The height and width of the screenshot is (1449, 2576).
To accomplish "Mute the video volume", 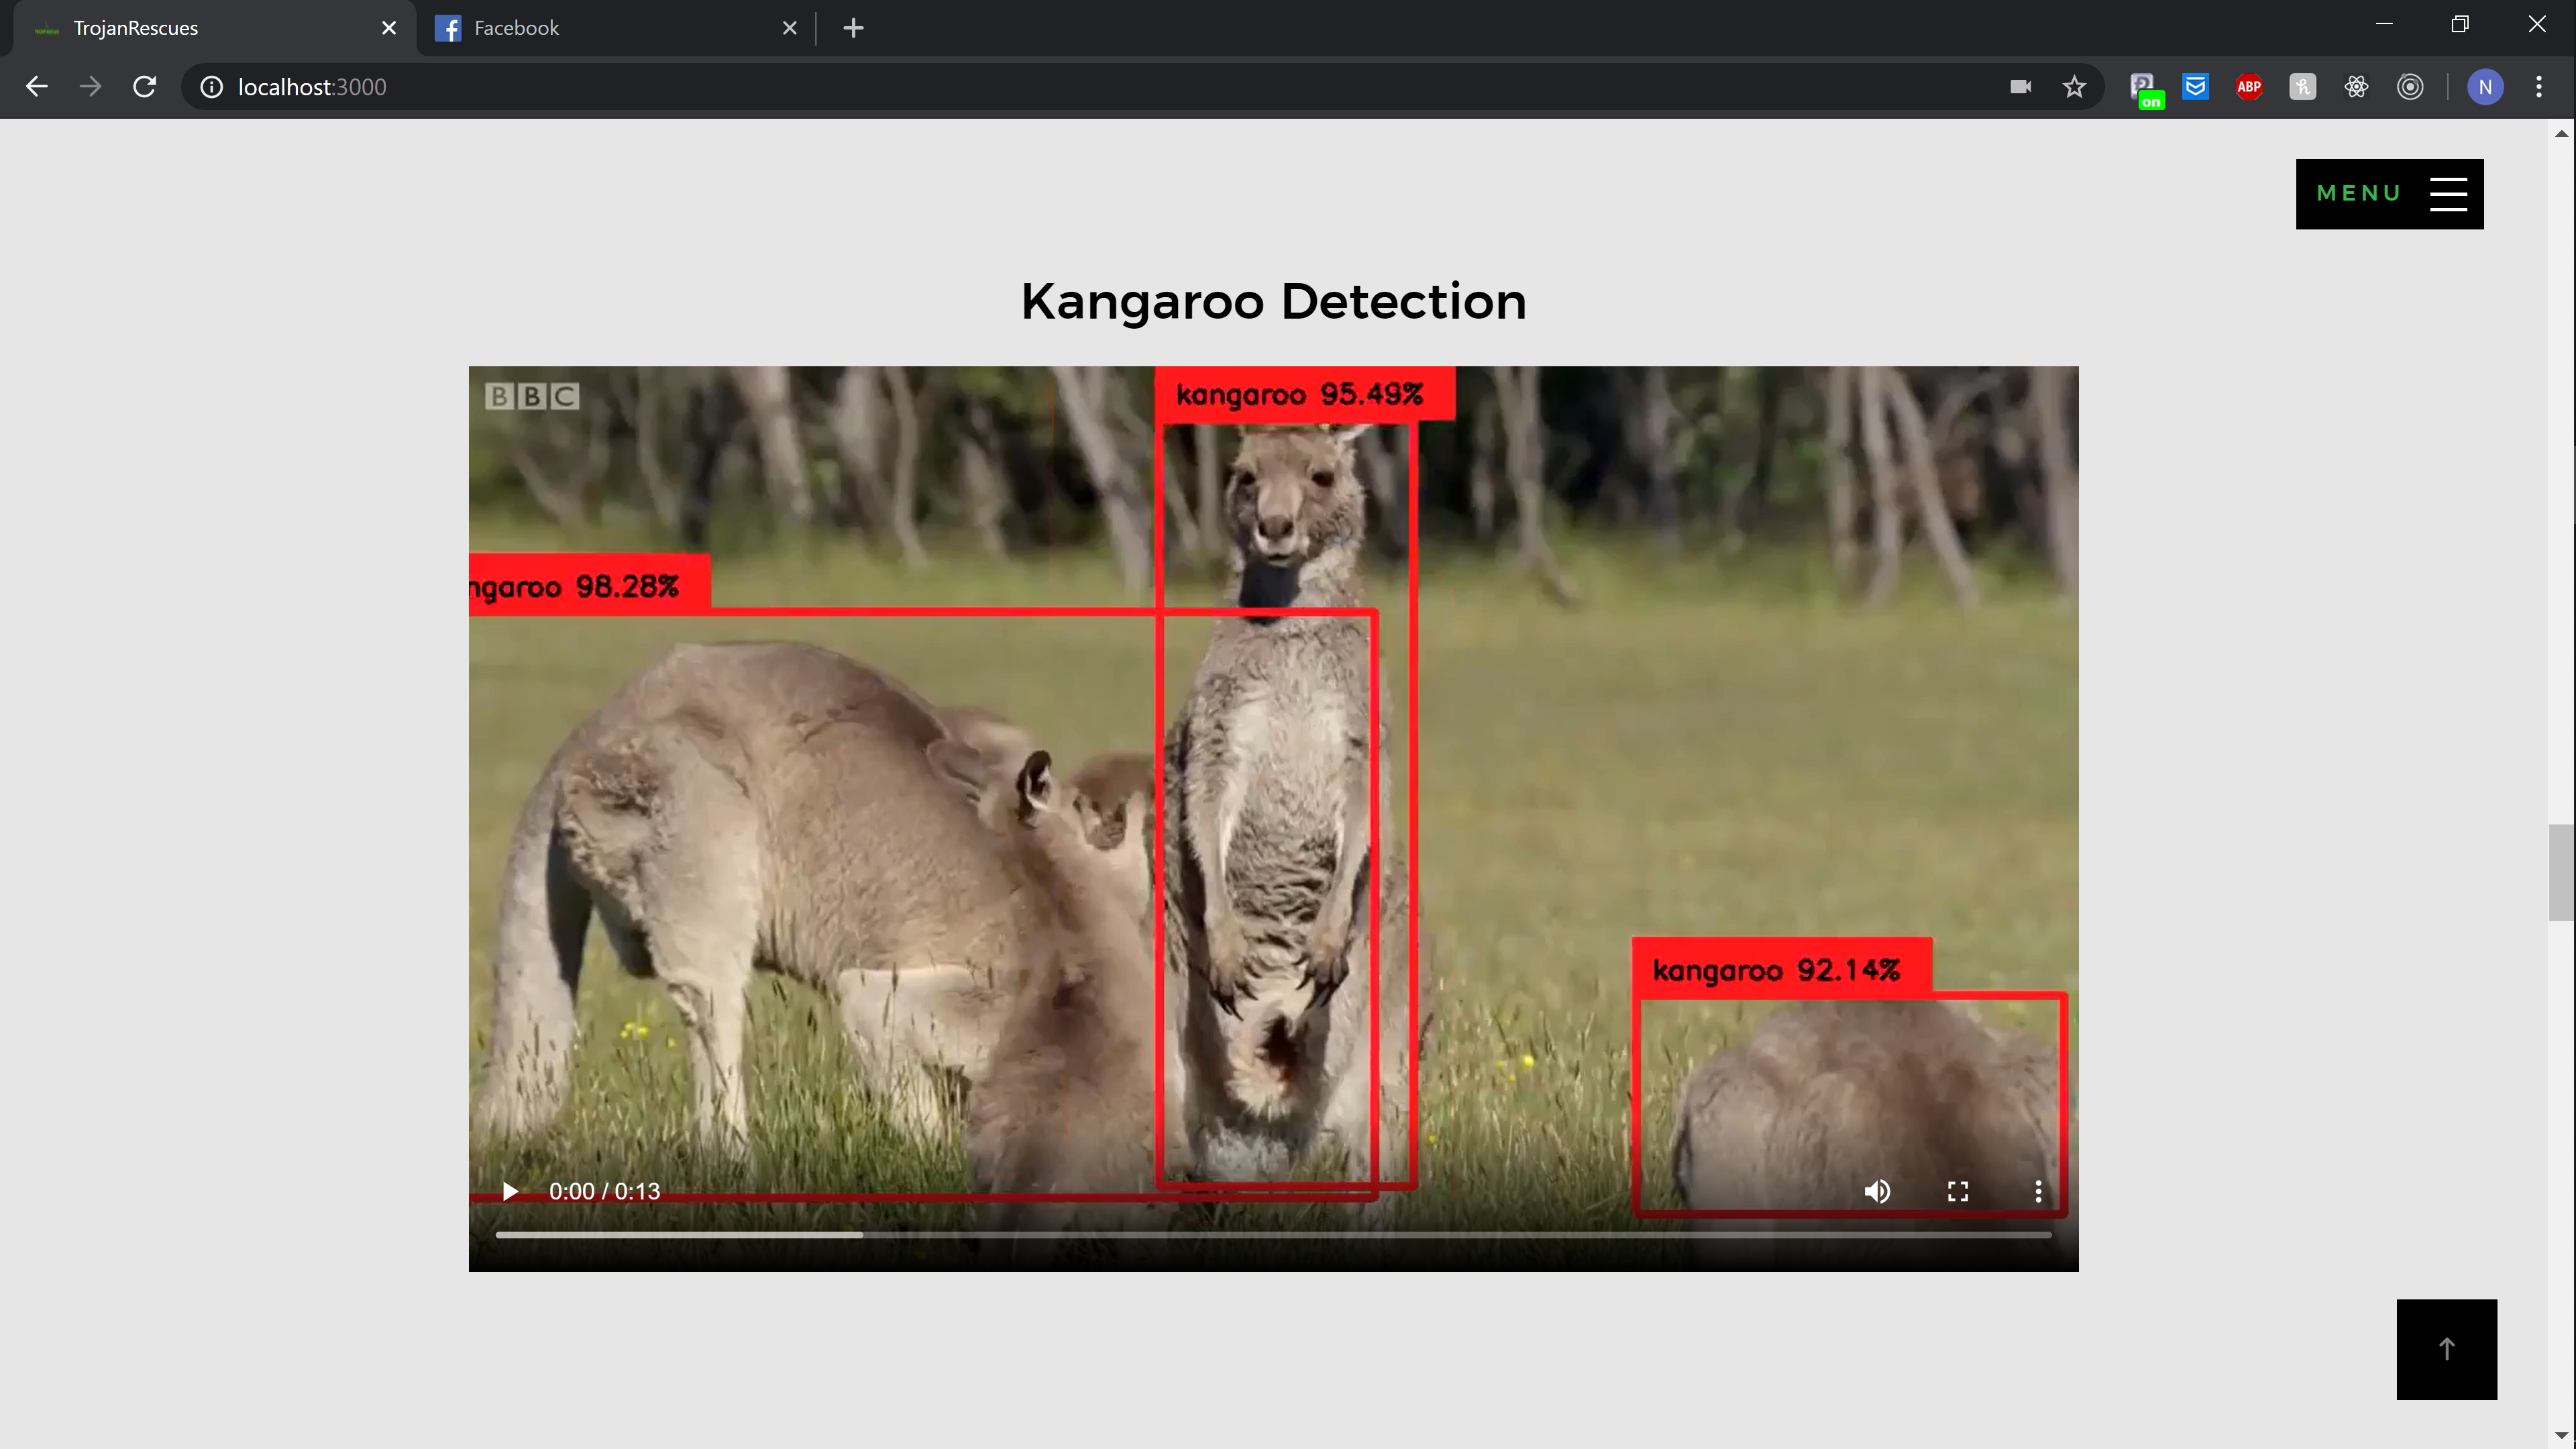I will point(1877,1191).
